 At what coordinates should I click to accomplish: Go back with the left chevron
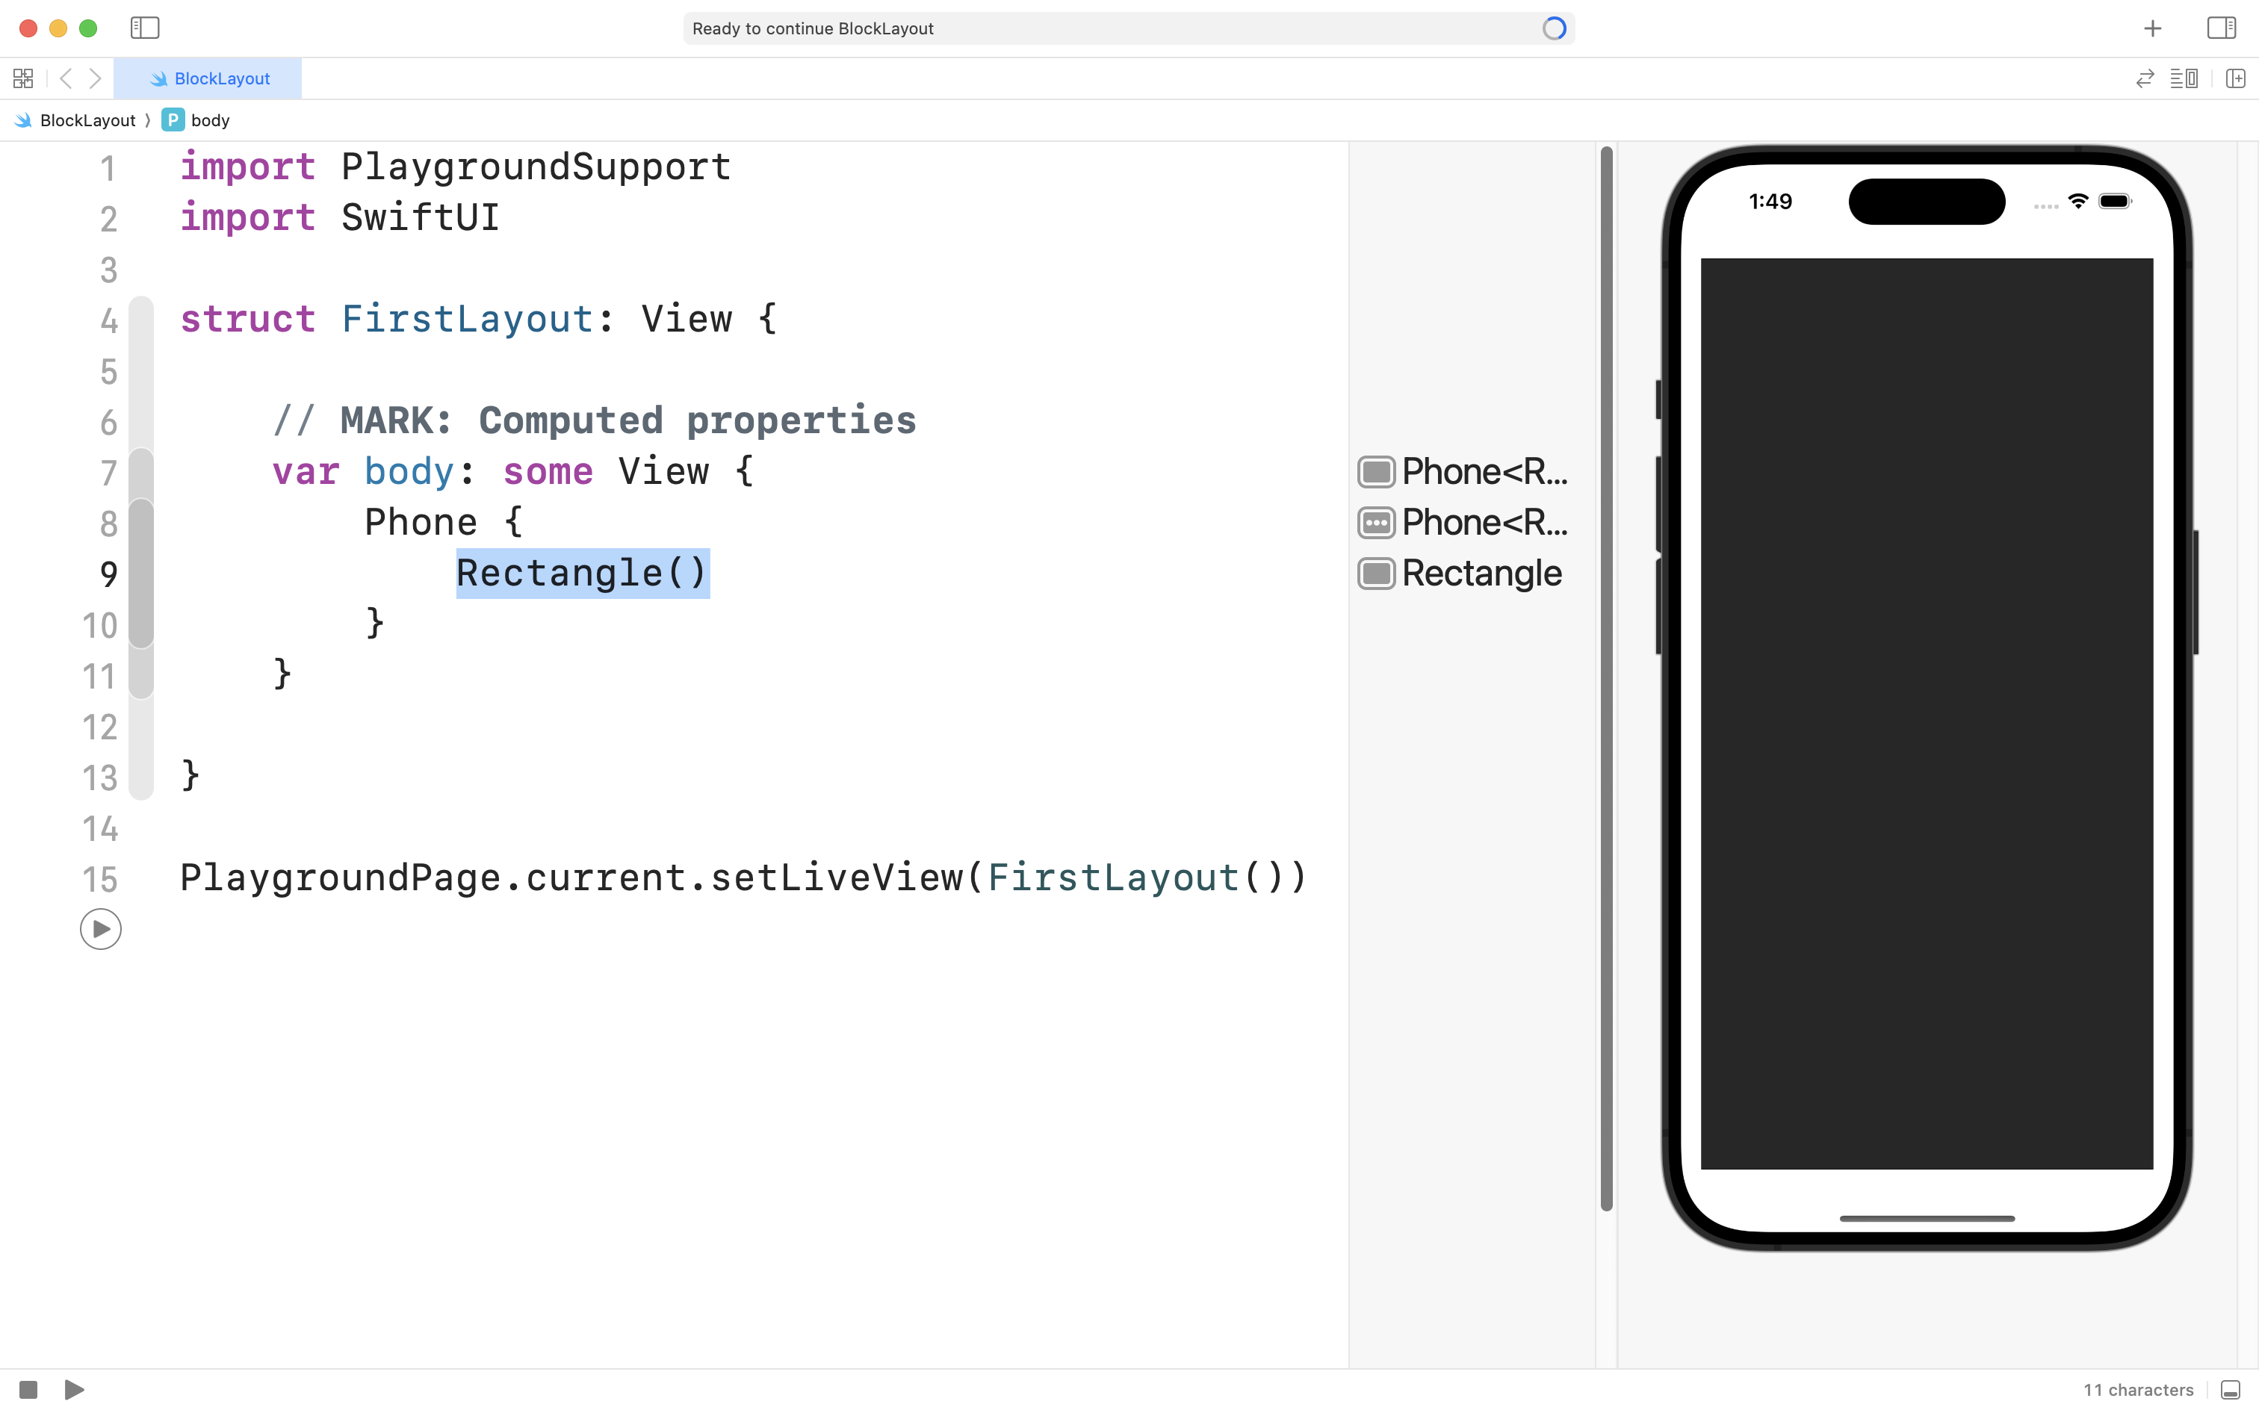click(65, 78)
